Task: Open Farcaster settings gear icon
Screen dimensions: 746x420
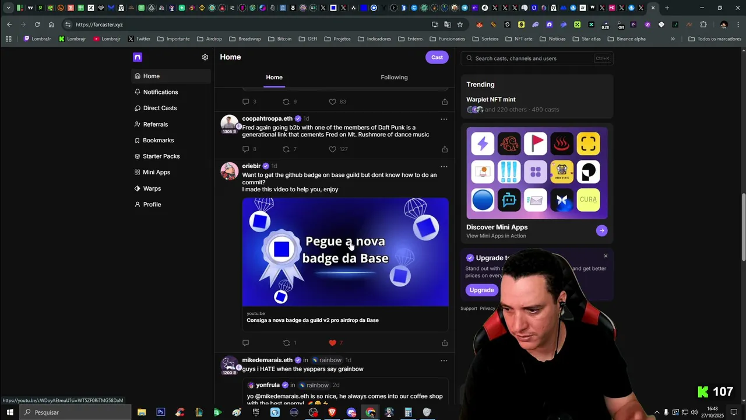Action: (x=205, y=57)
